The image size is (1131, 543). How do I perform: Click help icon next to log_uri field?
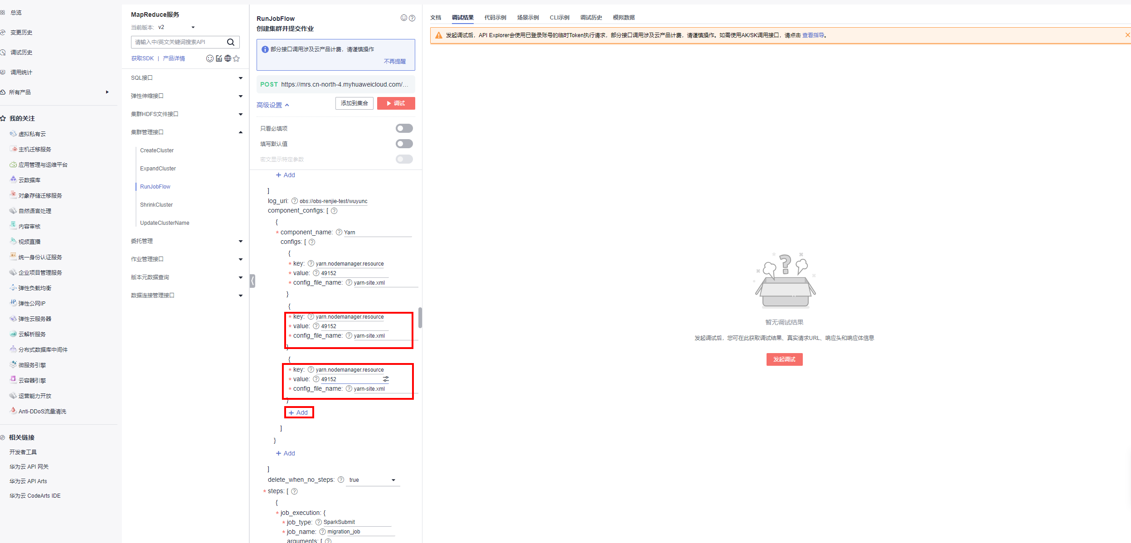294,201
